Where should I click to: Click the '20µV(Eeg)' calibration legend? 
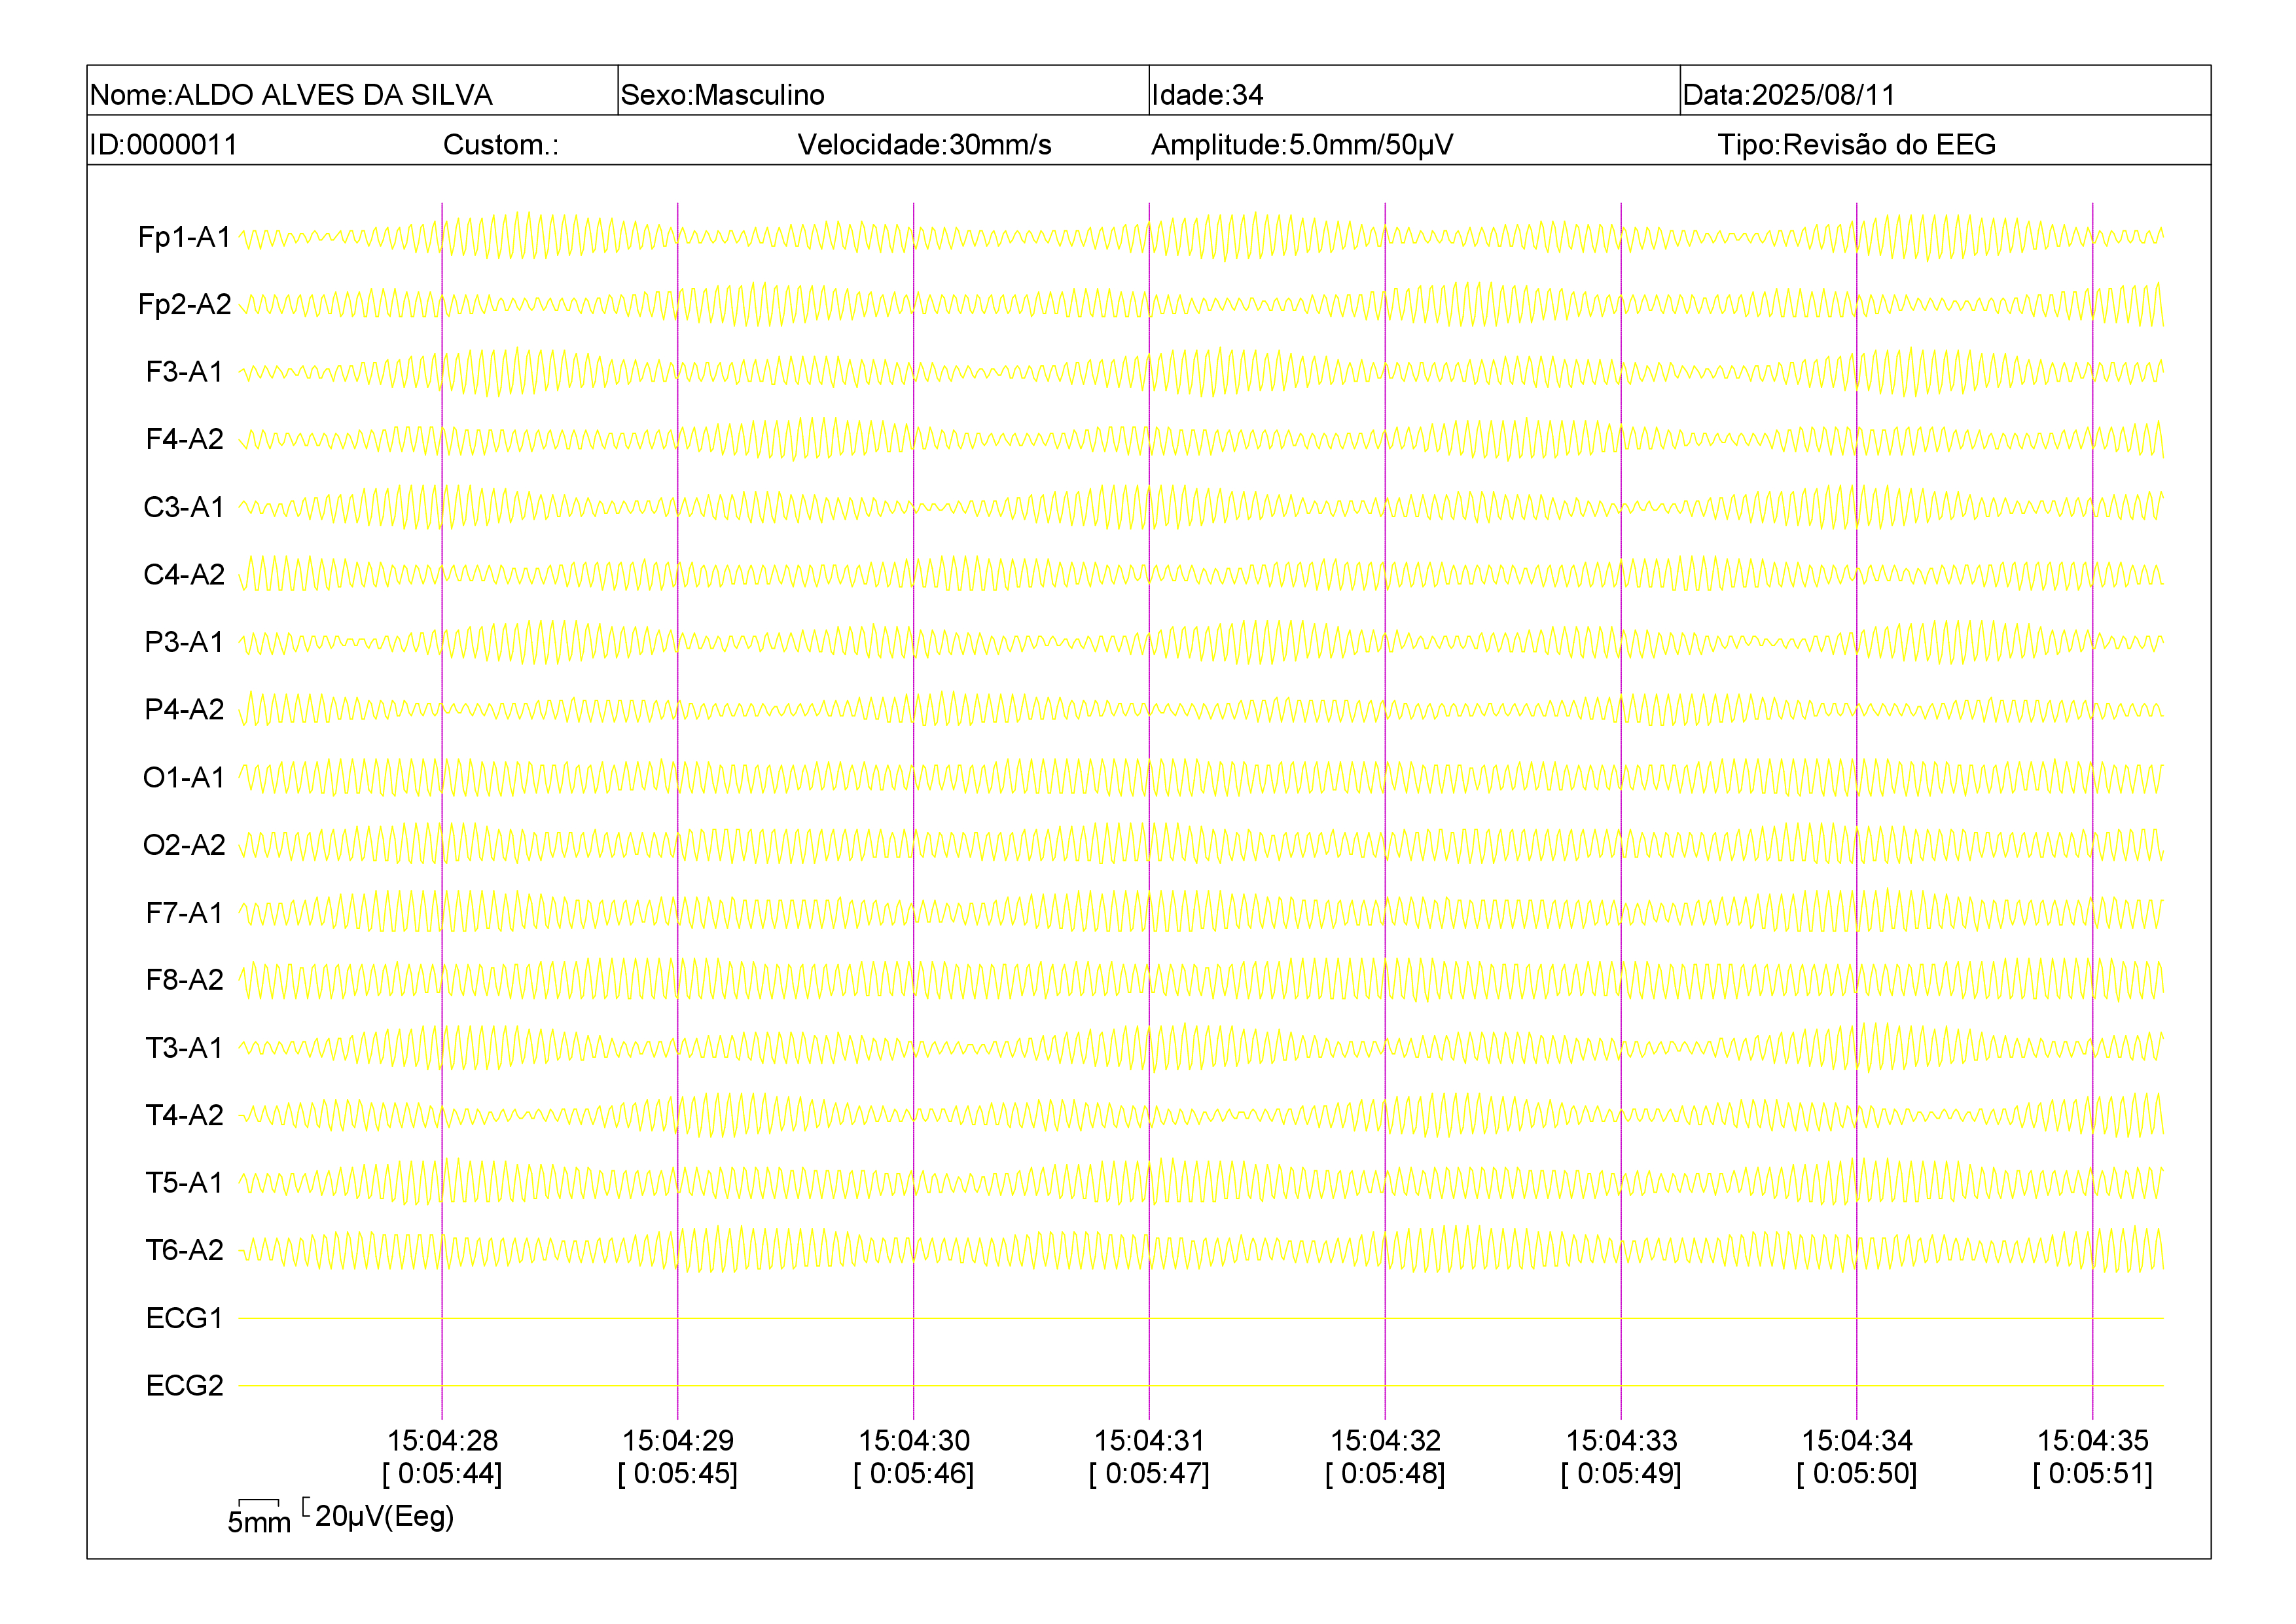tap(379, 1515)
